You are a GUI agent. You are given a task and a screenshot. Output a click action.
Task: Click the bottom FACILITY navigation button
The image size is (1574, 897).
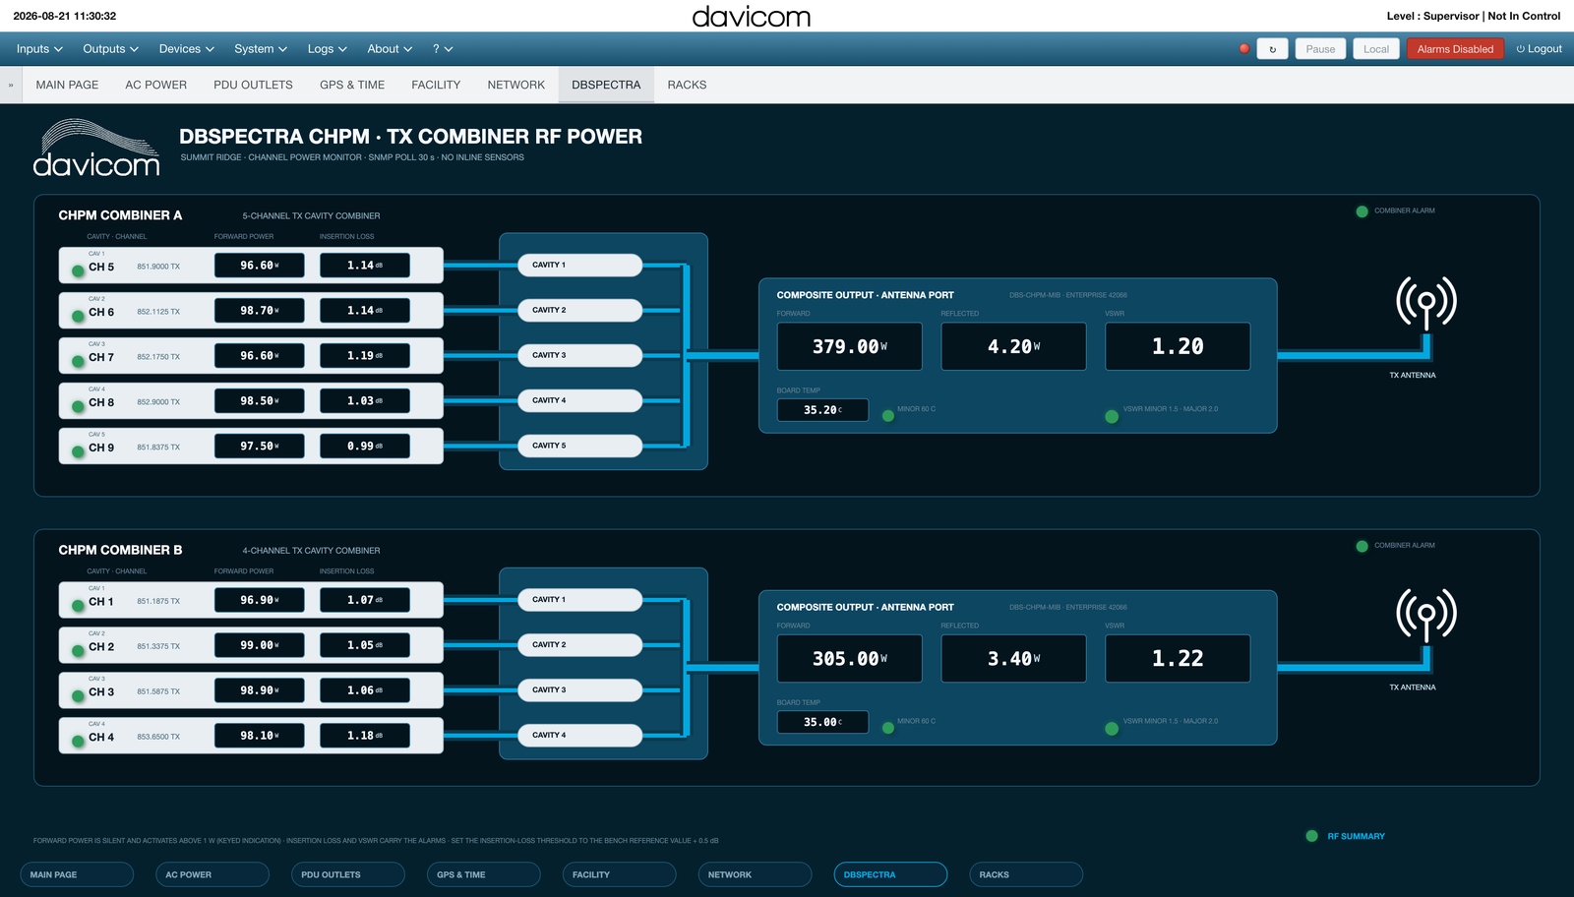pos(619,874)
